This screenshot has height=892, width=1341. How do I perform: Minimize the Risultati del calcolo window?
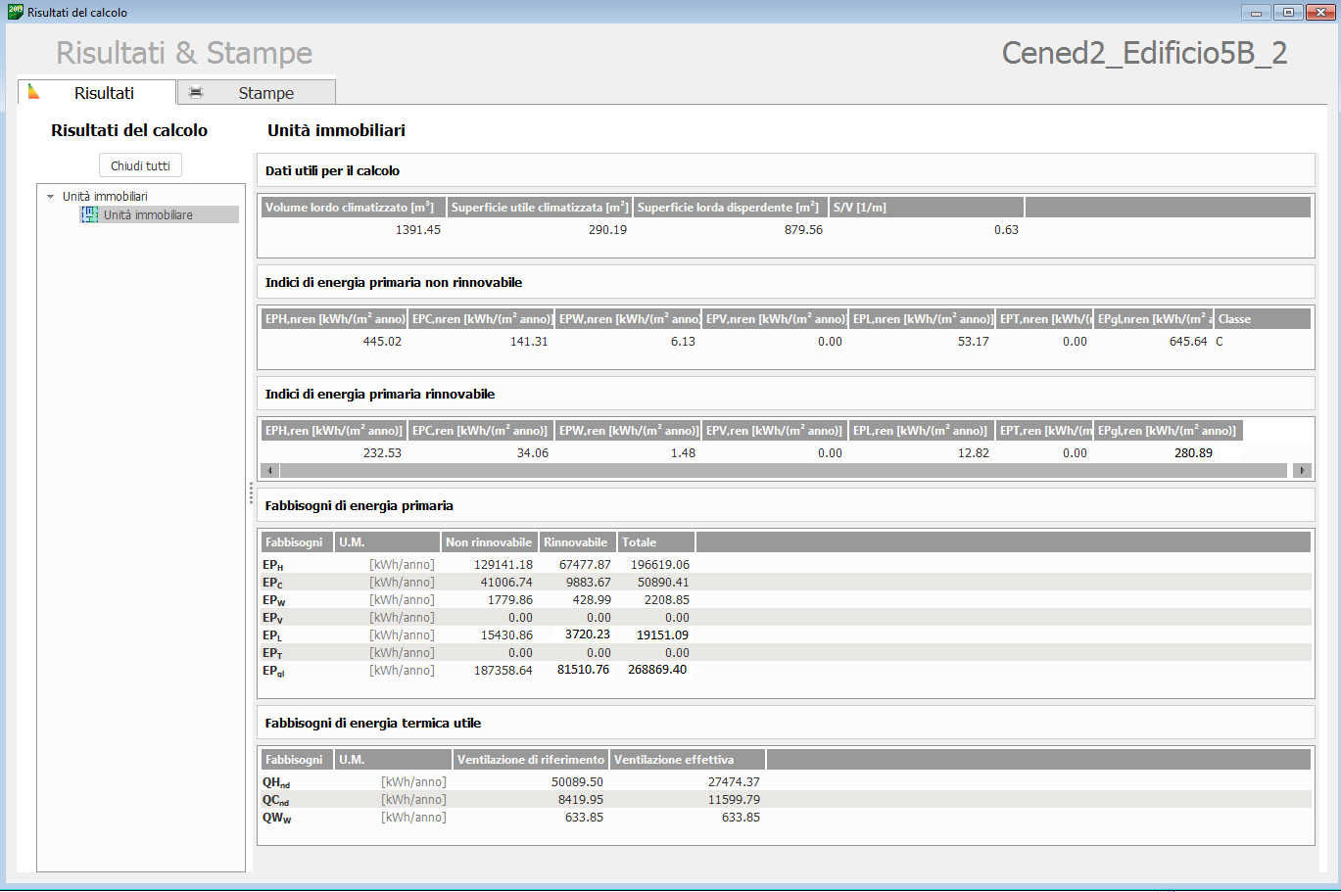(x=1256, y=13)
